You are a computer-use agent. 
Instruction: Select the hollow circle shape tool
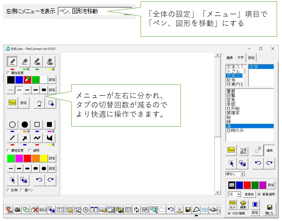coord(12,124)
